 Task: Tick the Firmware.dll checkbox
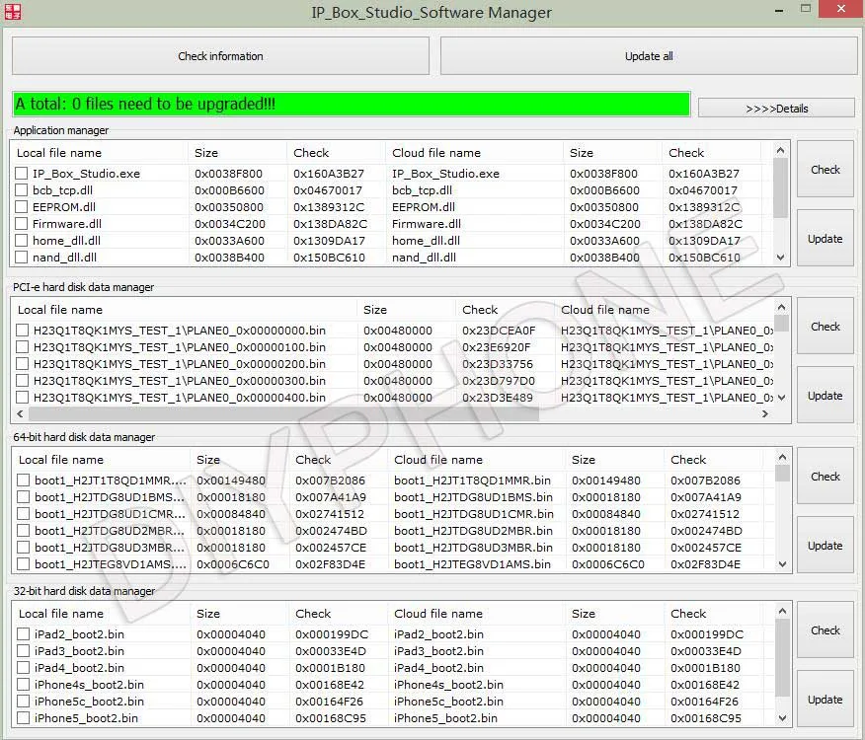pyautogui.click(x=22, y=224)
